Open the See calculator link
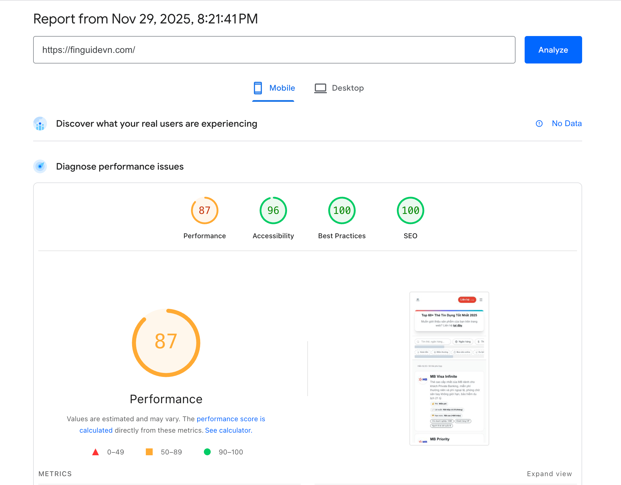 [228, 430]
